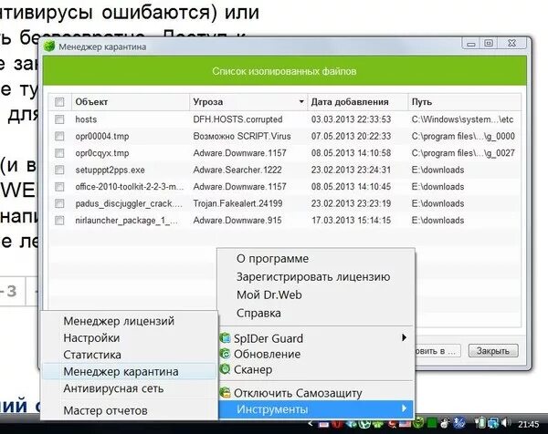Show hidden tray icons arrow

click(310, 424)
